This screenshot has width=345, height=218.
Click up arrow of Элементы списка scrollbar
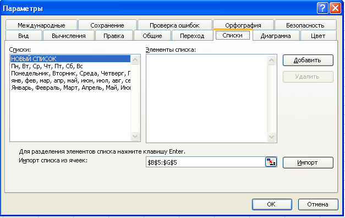click(271, 60)
